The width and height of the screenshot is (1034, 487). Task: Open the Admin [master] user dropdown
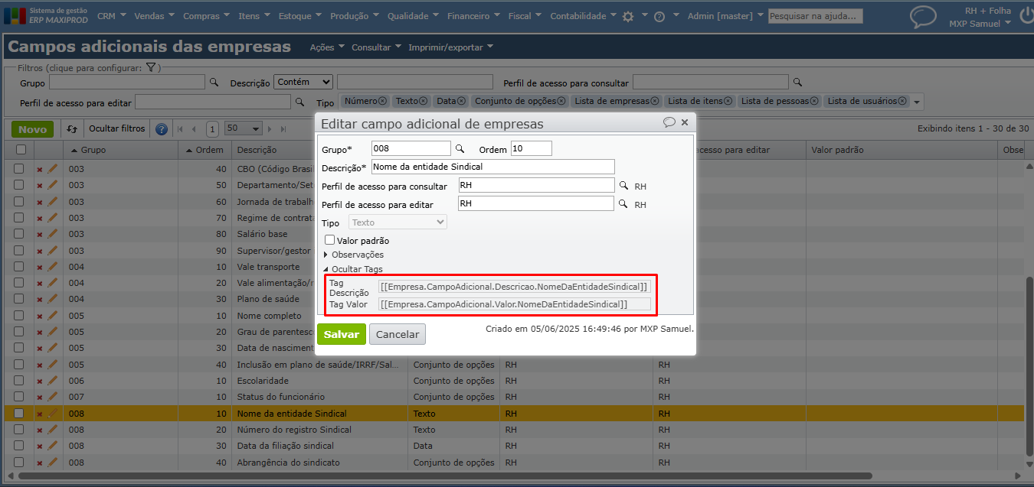(x=725, y=16)
